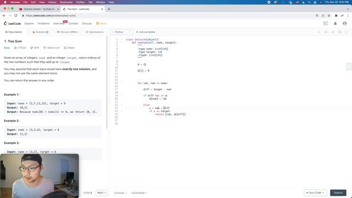Open the Chrome three-dot menu

(348, 15)
